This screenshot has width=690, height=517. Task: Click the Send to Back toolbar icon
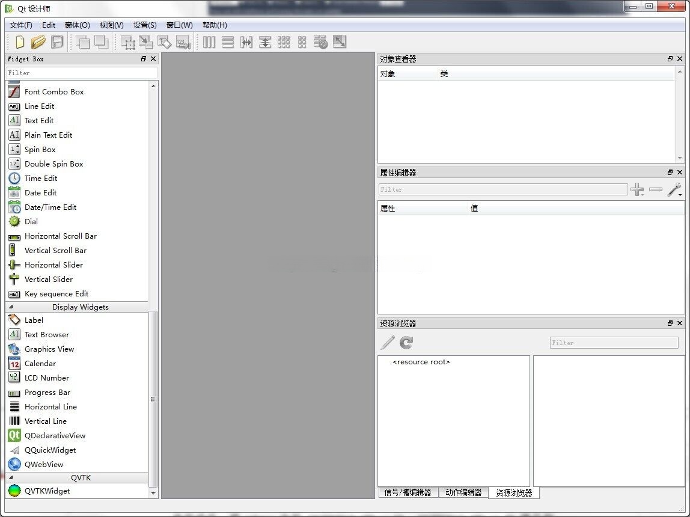[x=83, y=42]
